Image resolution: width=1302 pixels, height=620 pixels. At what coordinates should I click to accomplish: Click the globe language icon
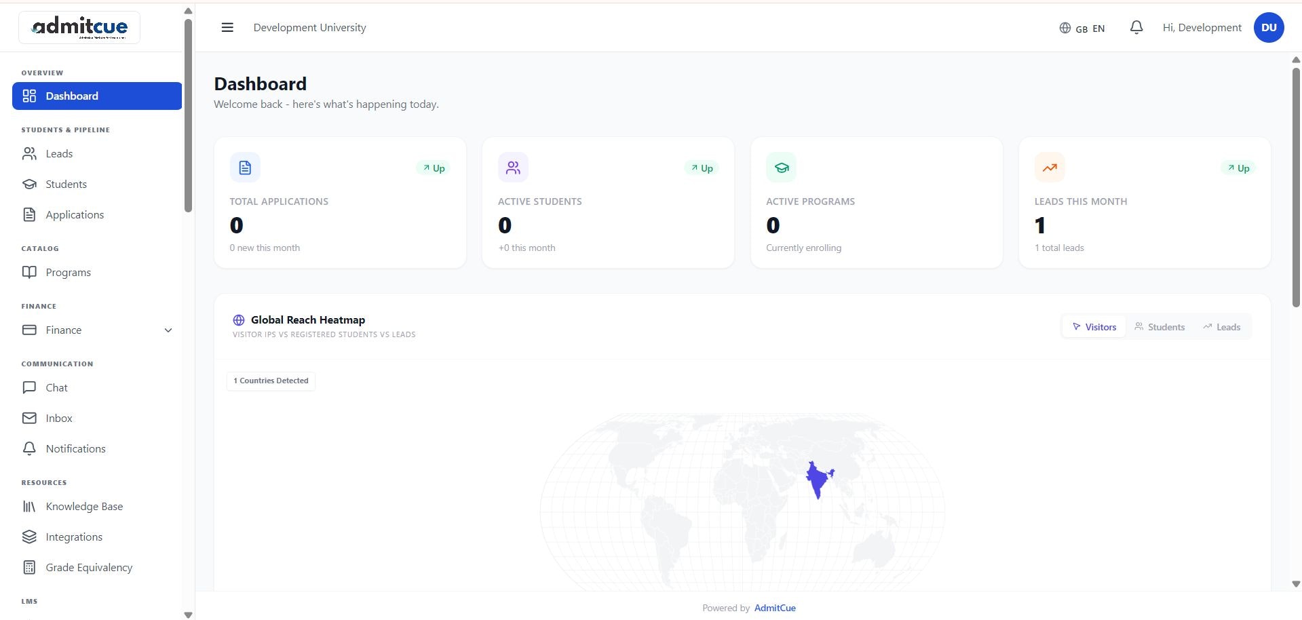click(1065, 28)
